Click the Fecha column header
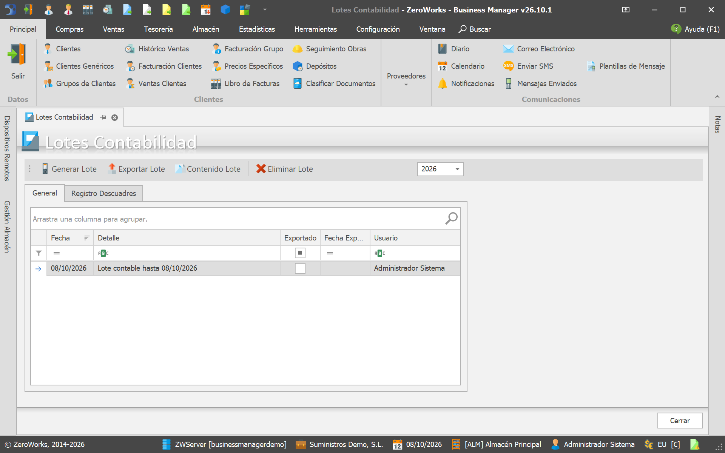Image resolution: width=725 pixels, height=453 pixels. 70,238
